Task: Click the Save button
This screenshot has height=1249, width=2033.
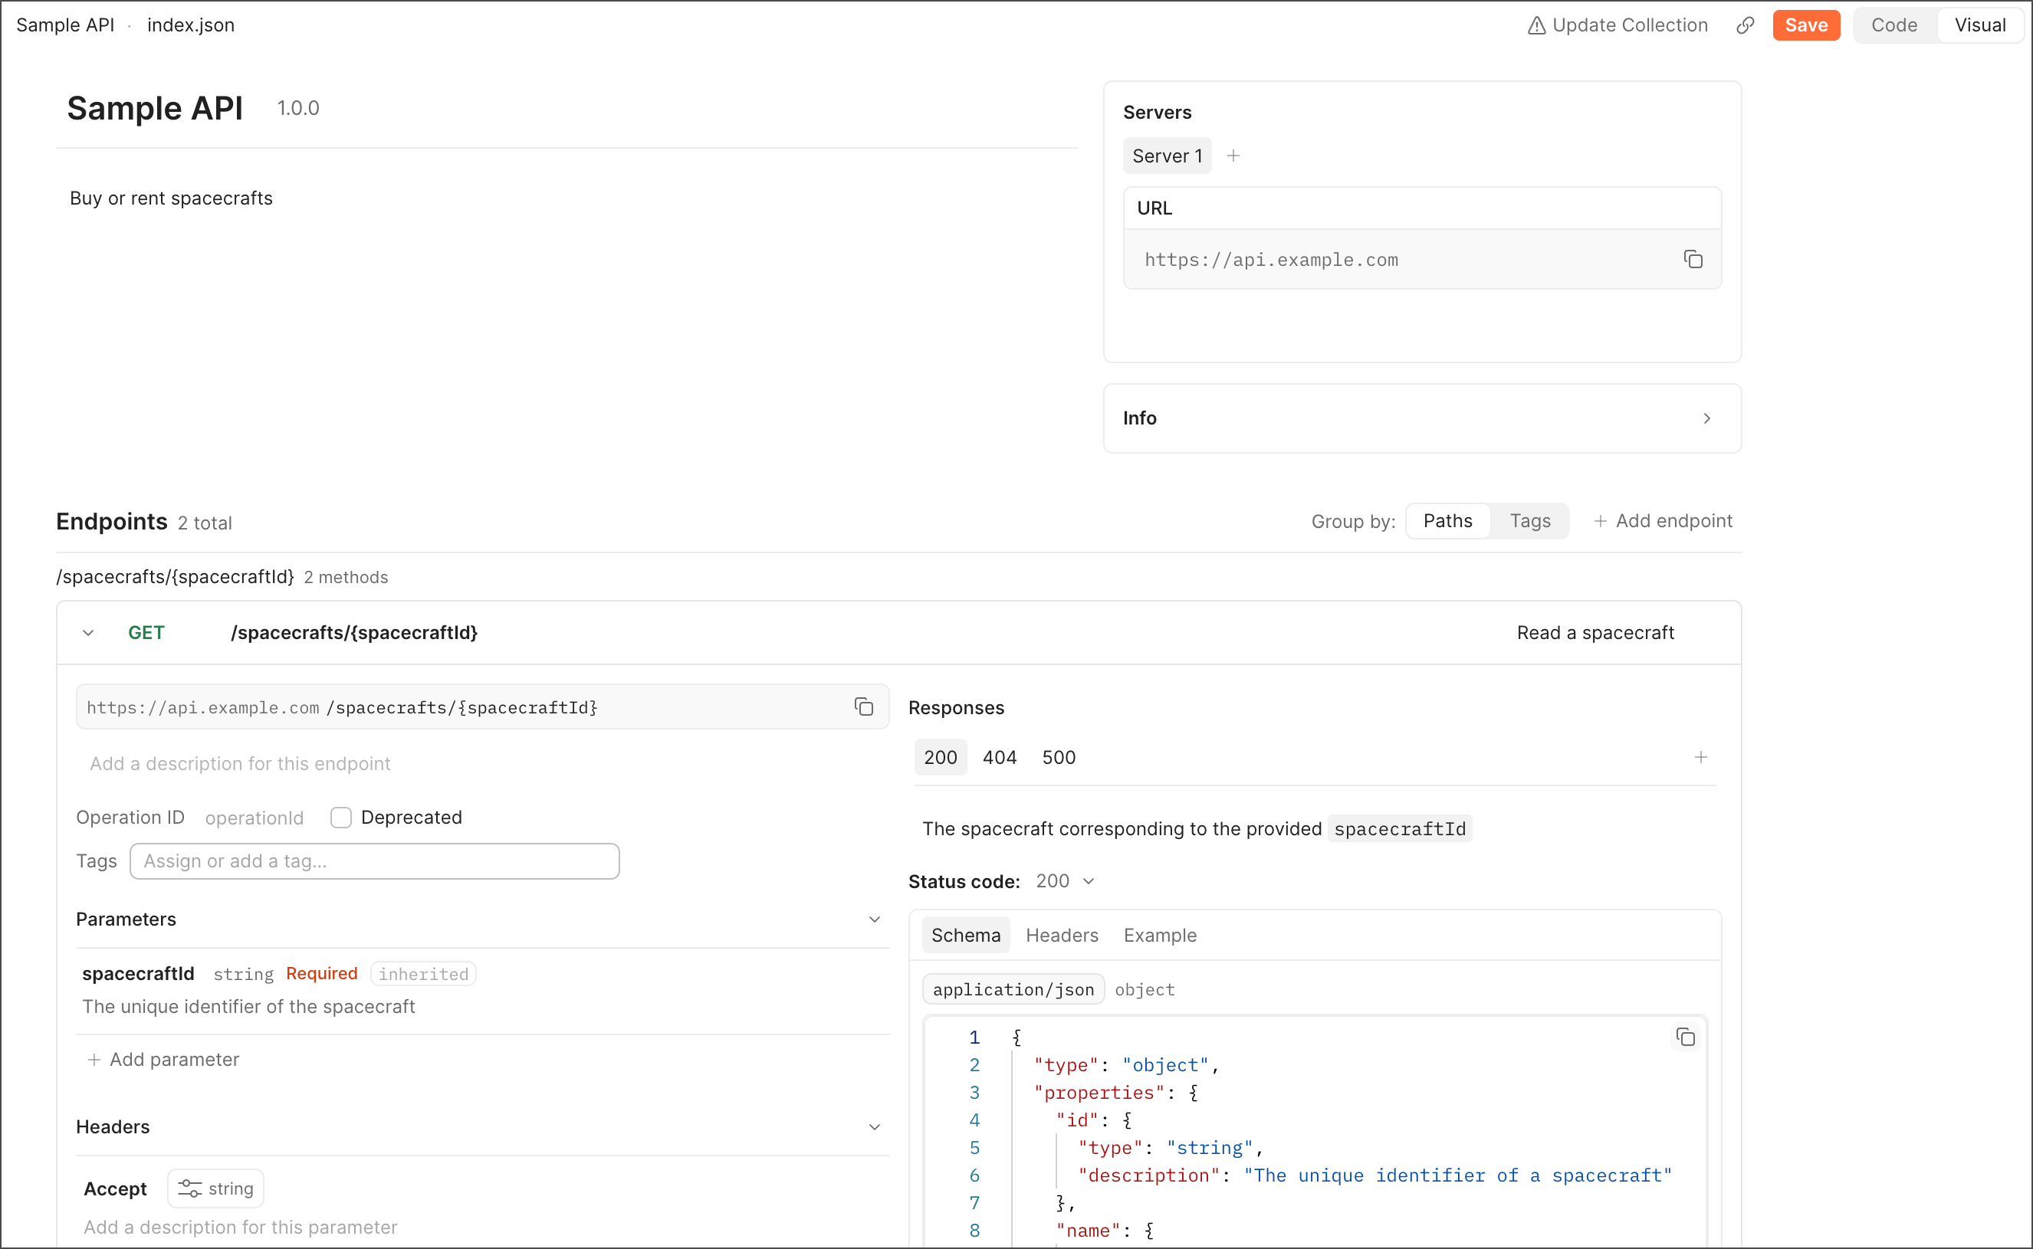Action: coord(1806,25)
